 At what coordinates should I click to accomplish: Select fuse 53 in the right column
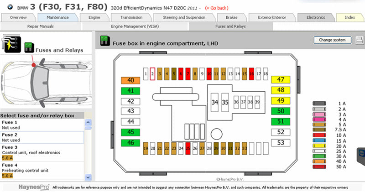click(281, 143)
